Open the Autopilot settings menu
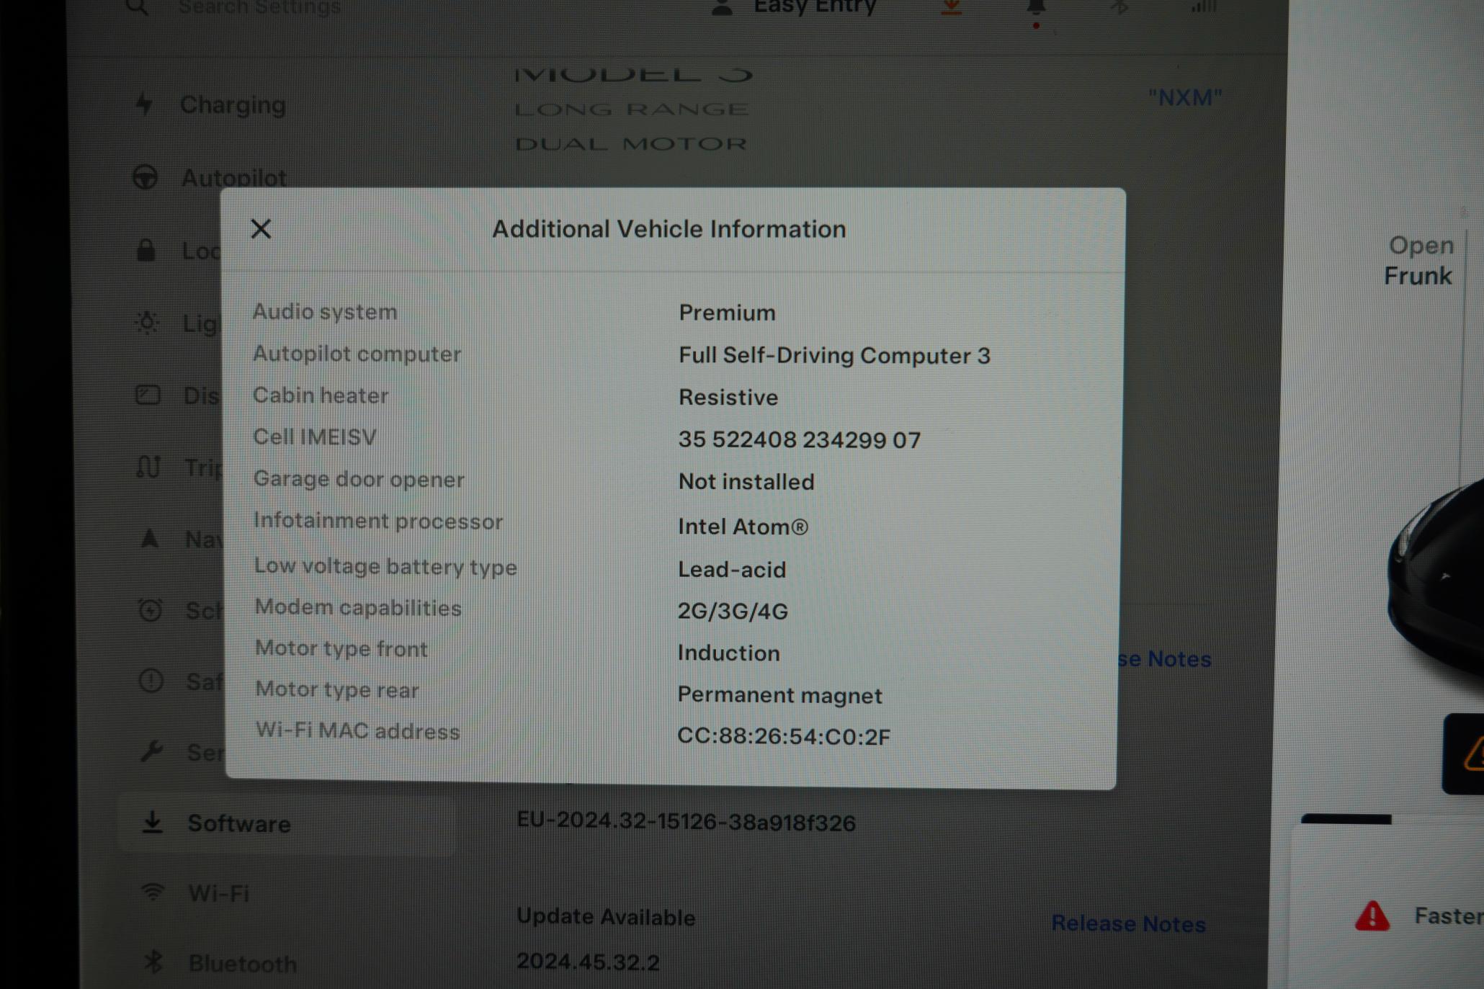 point(233,178)
